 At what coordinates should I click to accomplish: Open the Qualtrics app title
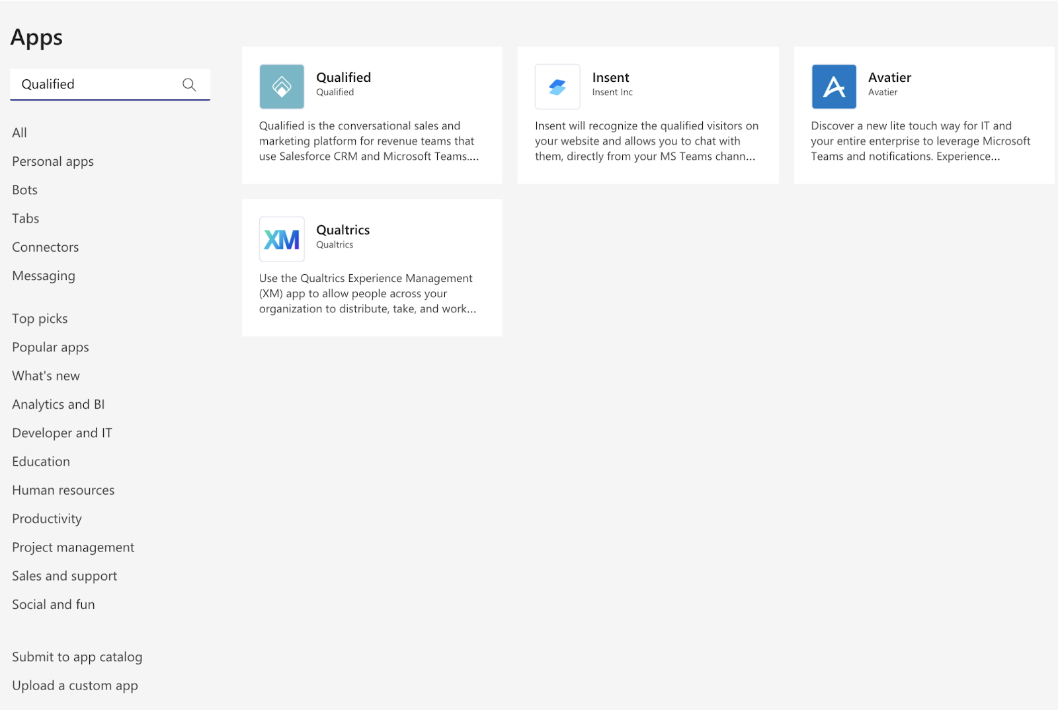pos(343,231)
